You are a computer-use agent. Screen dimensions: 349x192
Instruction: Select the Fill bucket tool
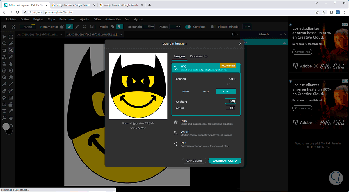pos(4,98)
